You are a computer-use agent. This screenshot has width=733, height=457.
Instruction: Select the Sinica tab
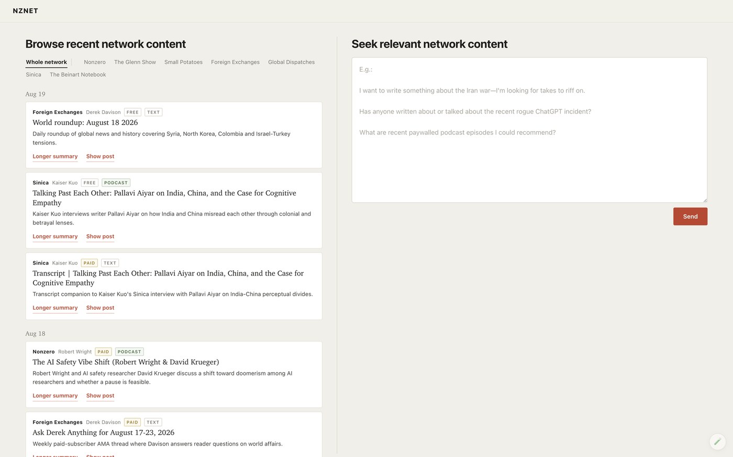[x=34, y=75]
